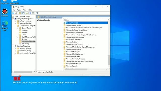Click the Windows Color System folder icon
Viewport: 161px width, 91px height.
click(x=64, y=25)
